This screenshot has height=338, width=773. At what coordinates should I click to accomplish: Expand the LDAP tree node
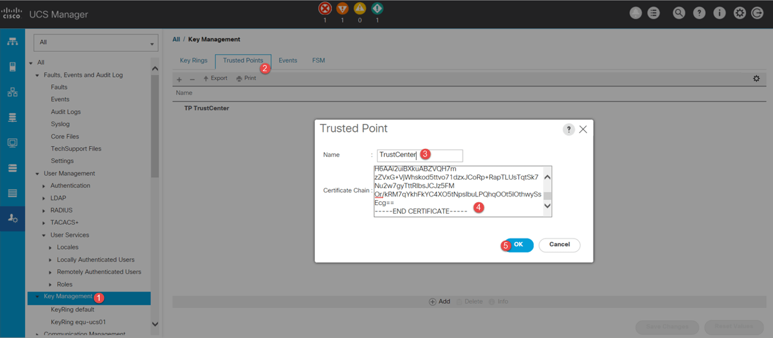coord(44,198)
